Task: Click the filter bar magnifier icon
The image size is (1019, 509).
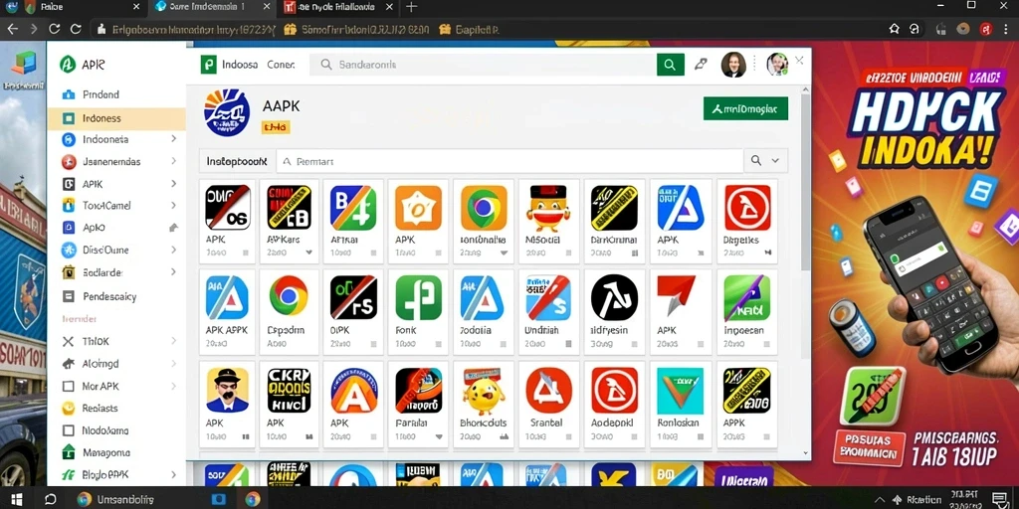Action: click(756, 160)
